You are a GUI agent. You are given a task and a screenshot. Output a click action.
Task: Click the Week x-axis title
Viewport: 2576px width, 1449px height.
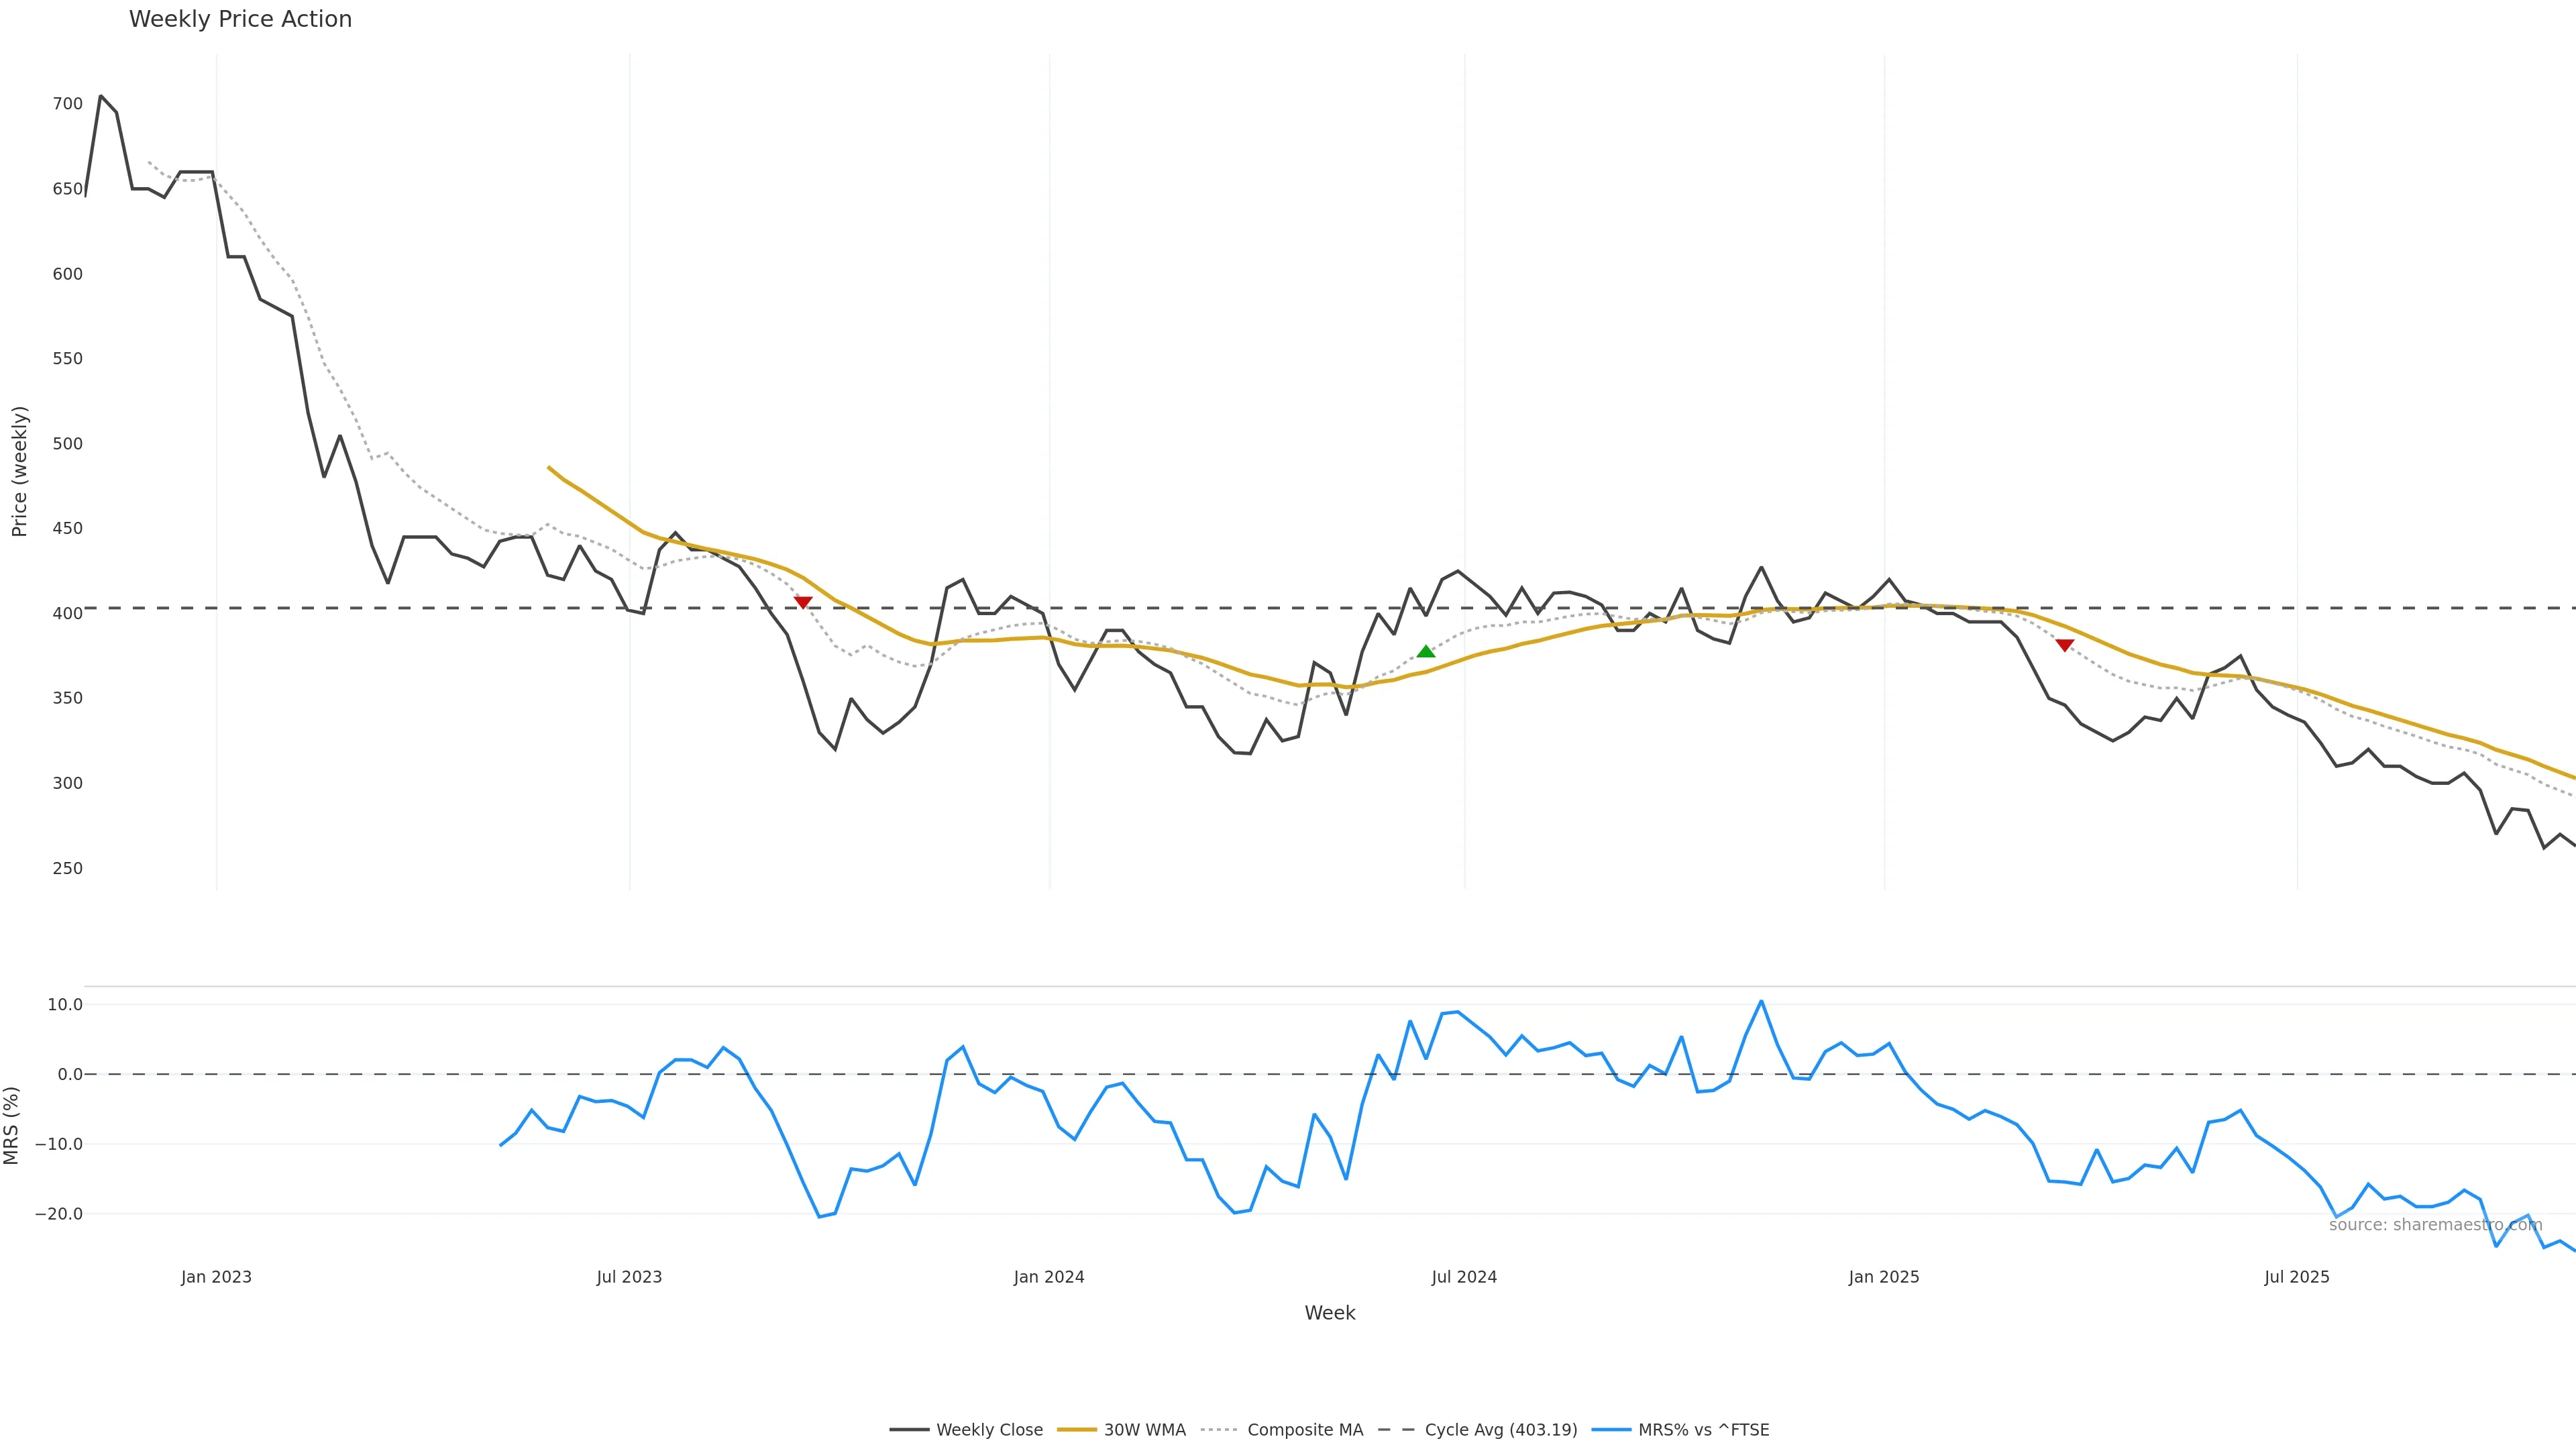(1329, 1313)
